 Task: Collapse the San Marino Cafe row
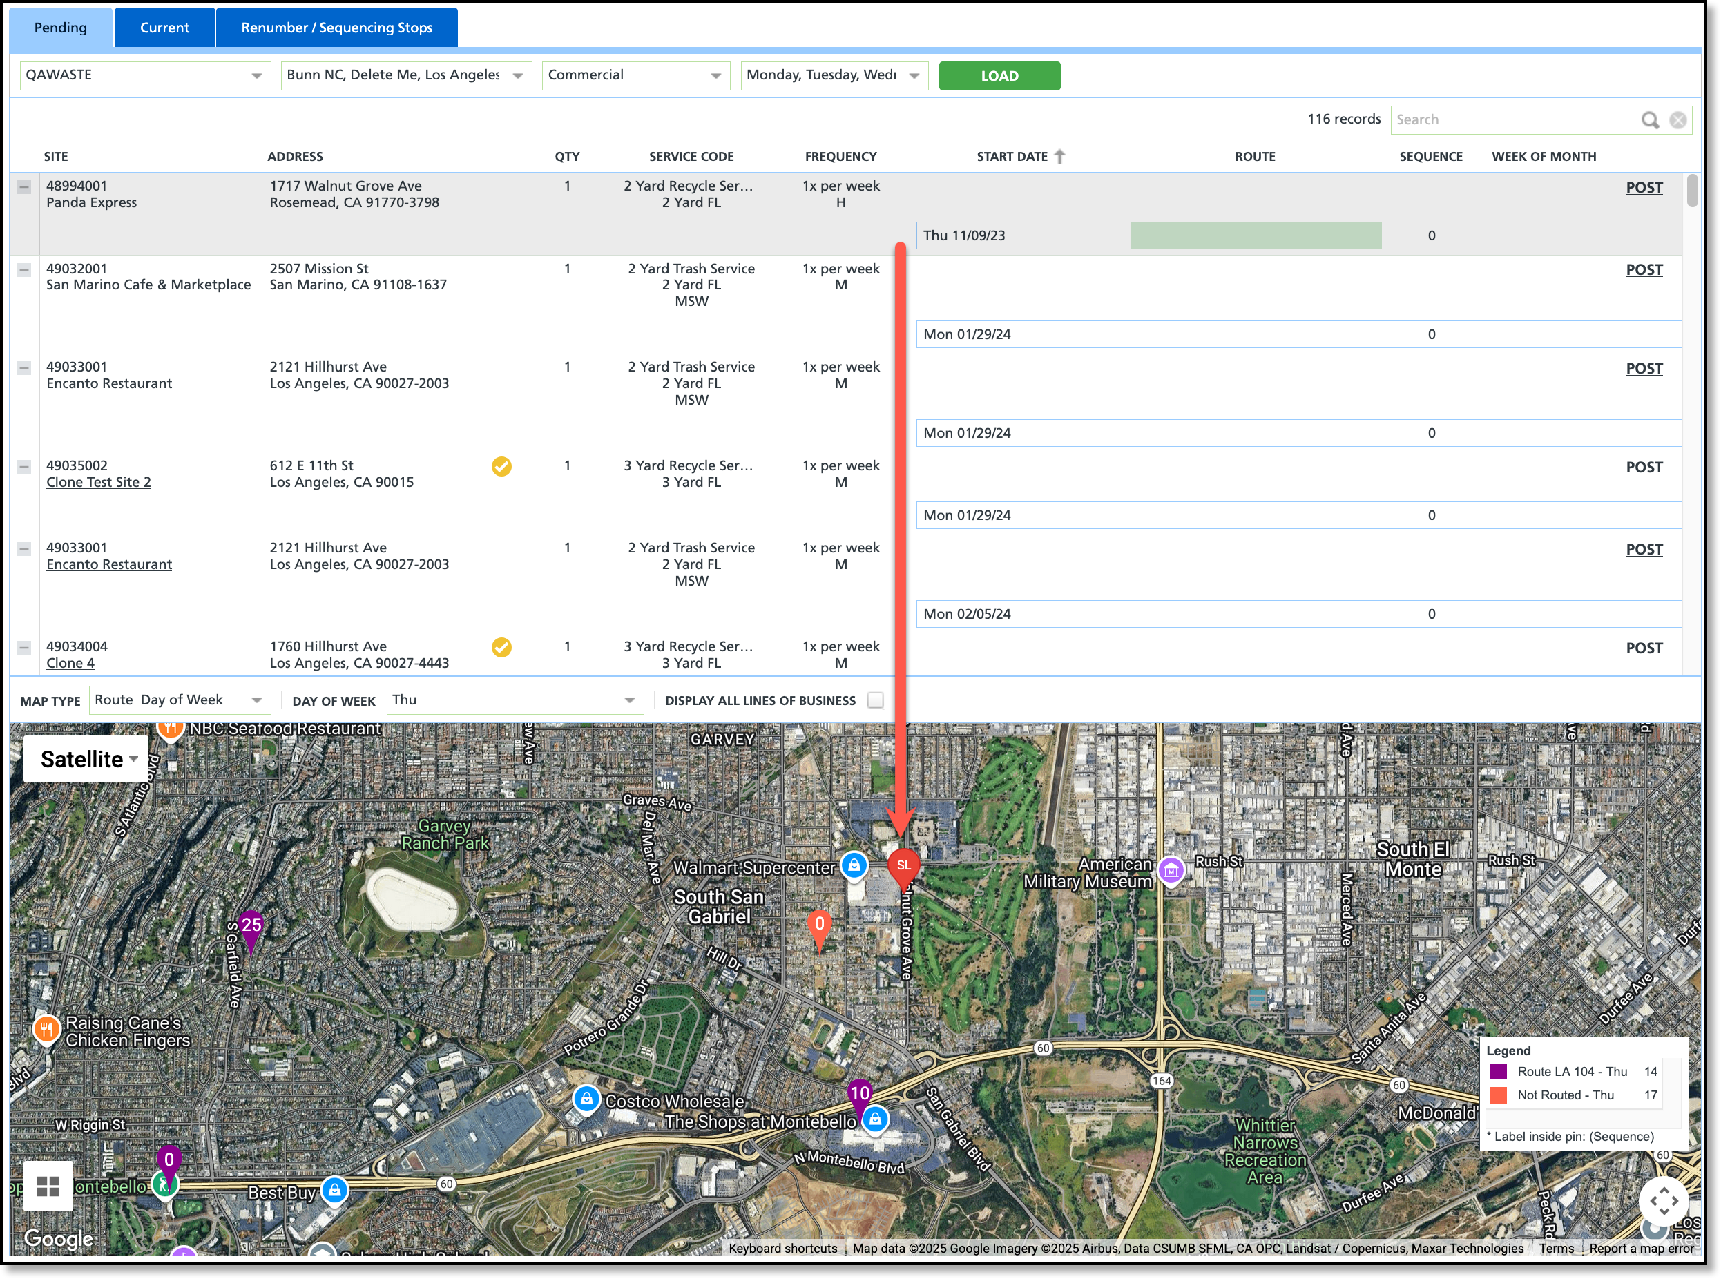pyautogui.click(x=24, y=269)
